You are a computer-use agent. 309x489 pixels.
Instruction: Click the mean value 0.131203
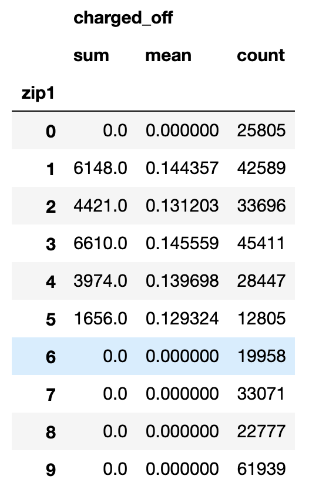182,206
